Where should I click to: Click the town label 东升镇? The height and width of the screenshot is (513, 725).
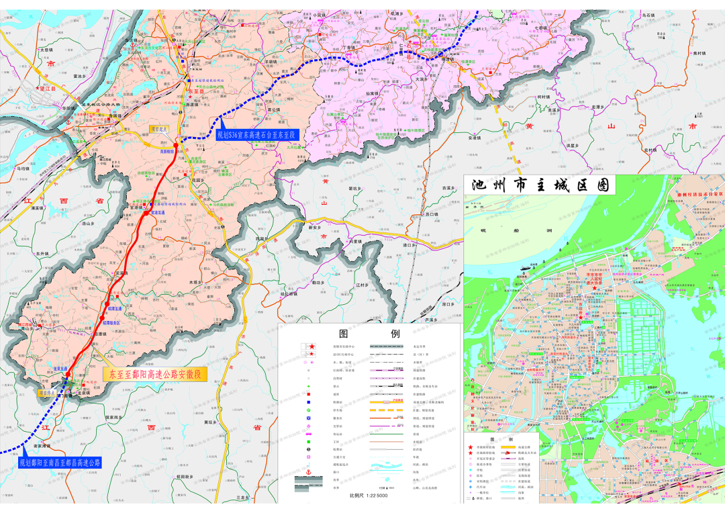click(x=42, y=254)
